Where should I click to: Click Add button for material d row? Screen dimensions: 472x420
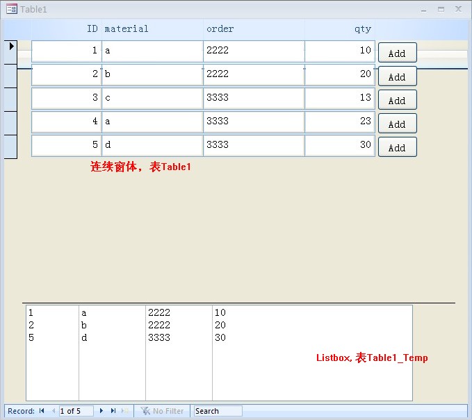397,147
